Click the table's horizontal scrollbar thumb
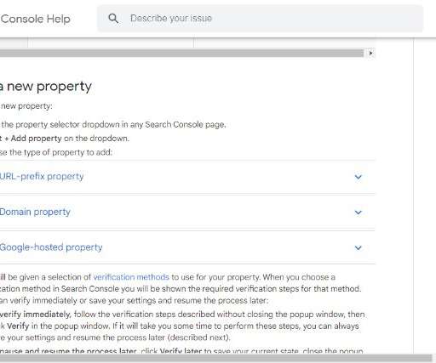Screen dimensions: 436x363 (x=181, y=53)
